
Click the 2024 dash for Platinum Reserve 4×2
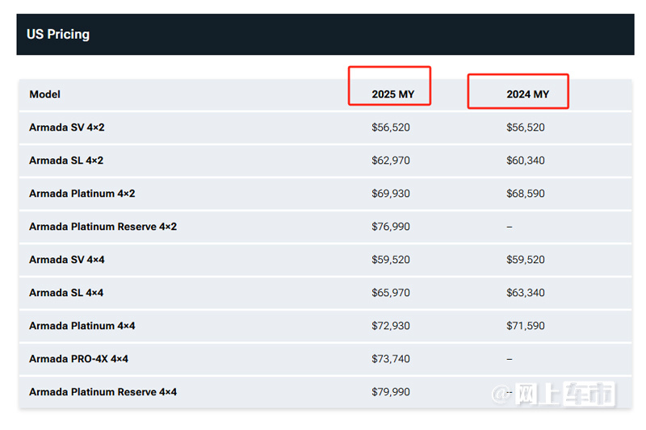tap(510, 227)
